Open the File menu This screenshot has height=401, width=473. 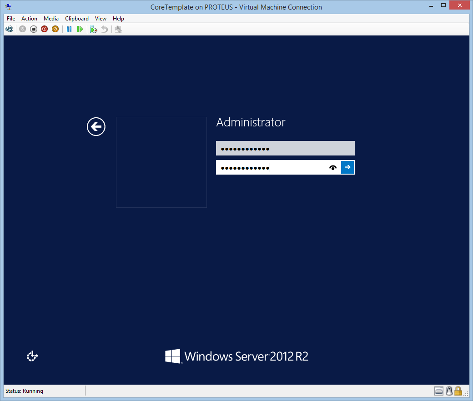coord(11,19)
